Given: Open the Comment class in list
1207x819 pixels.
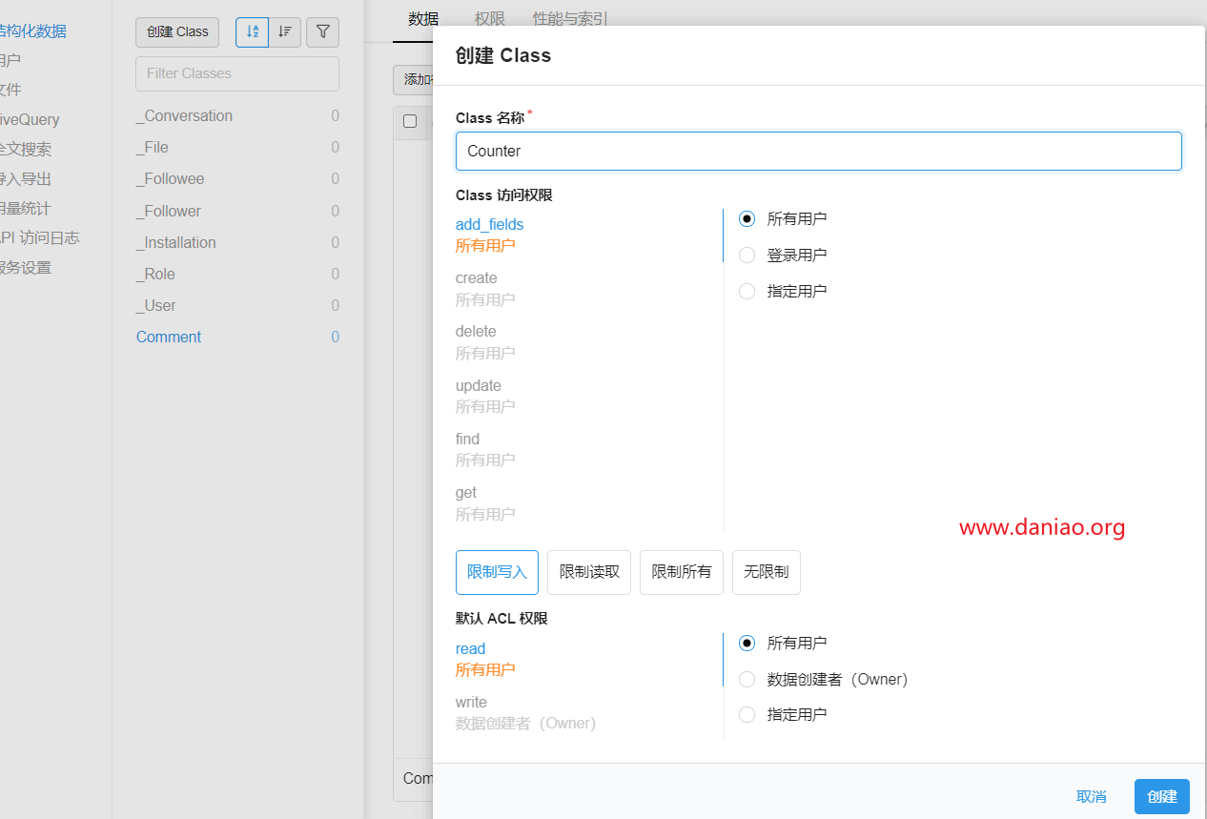Looking at the screenshot, I should tap(169, 337).
